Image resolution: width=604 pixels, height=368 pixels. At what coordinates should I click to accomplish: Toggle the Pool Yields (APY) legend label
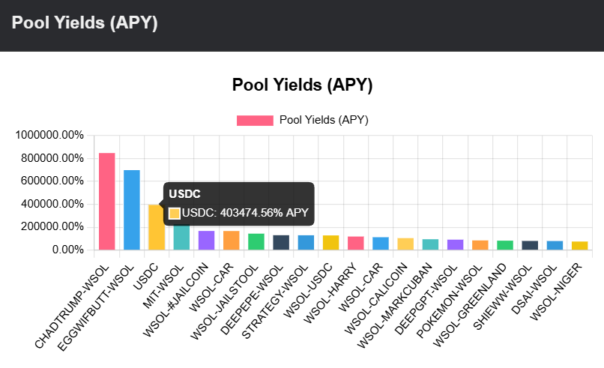(x=324, y=120)
